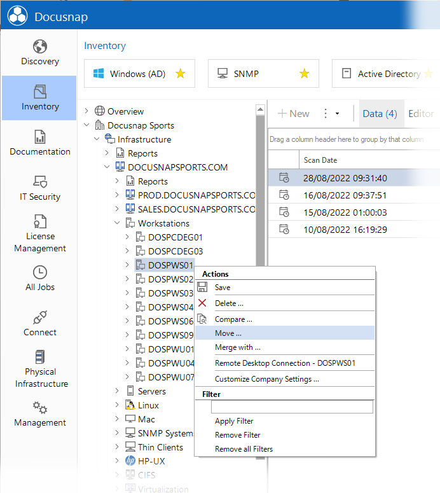Click the Filter text input in the context menu
The width and height of the screenshot is (440, 493).
click(x=292, y=407)
